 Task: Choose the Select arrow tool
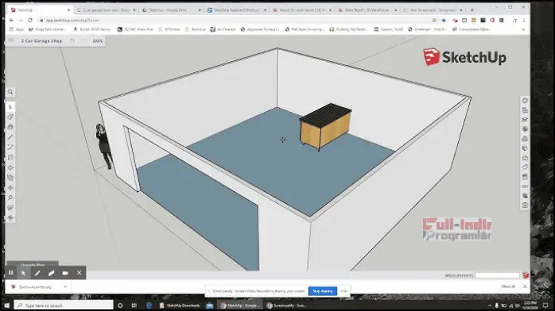click(x=10, y=107)
